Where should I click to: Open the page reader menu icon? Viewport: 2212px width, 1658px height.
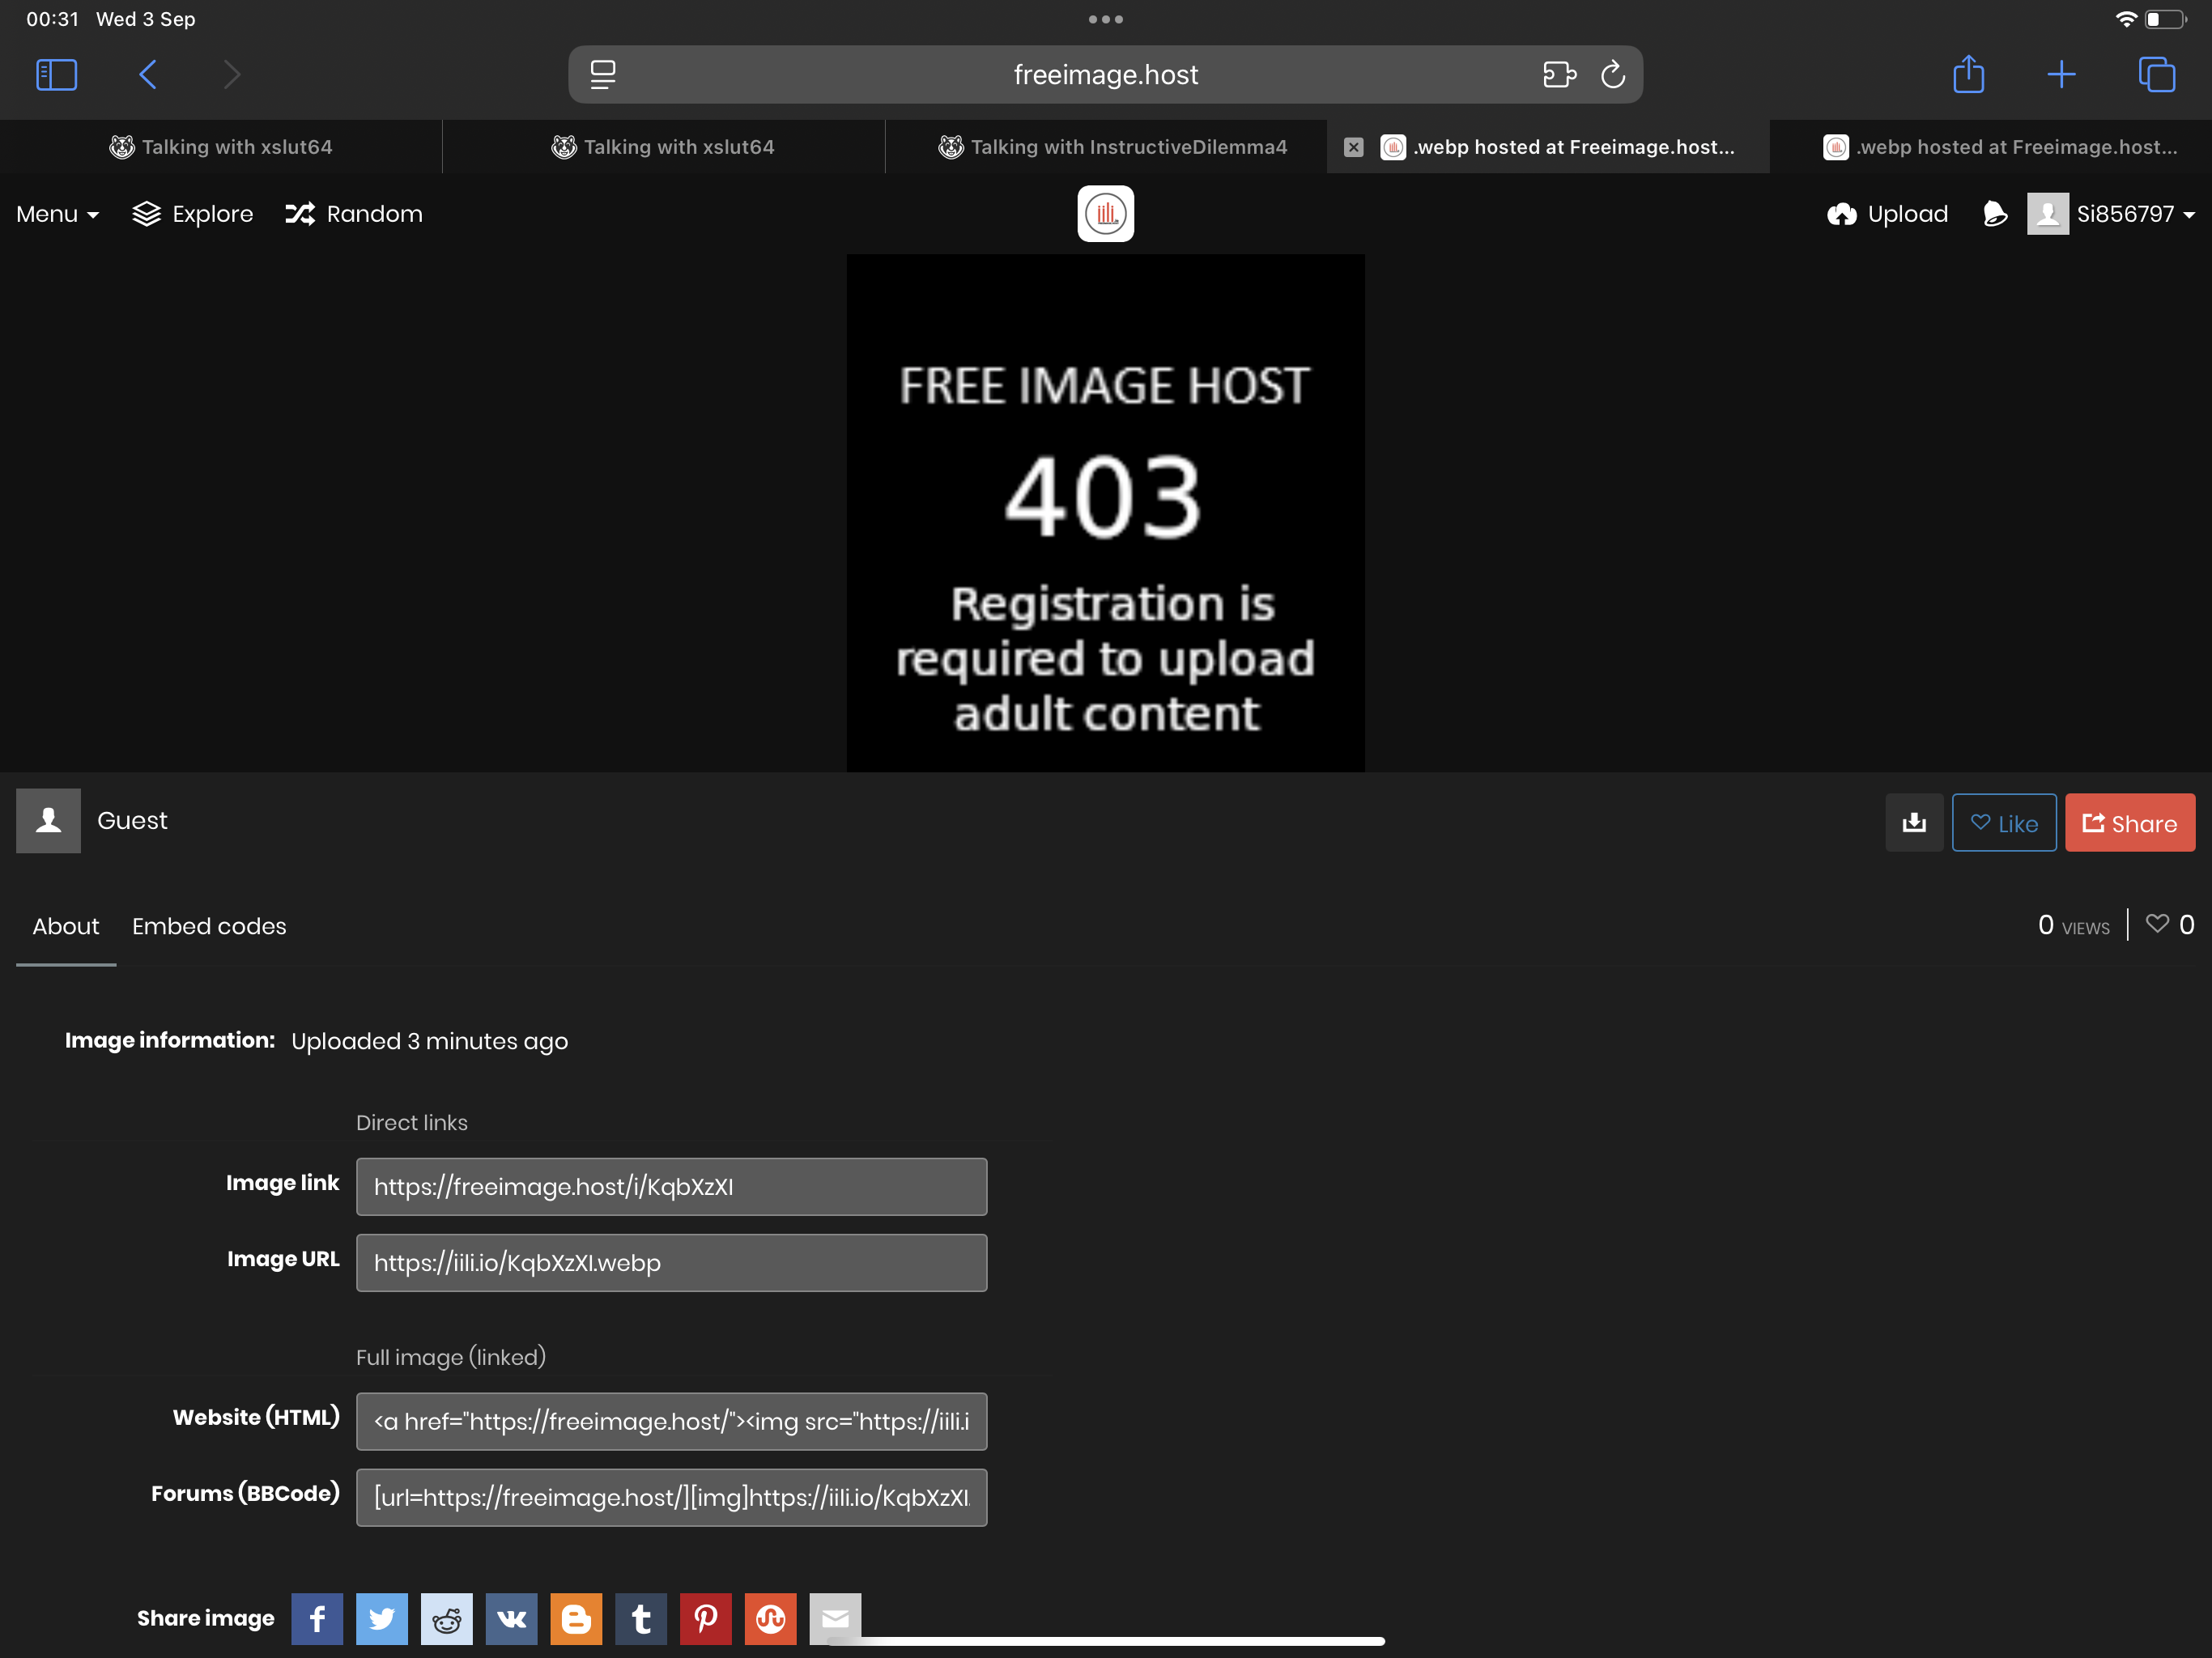point(603,75)
